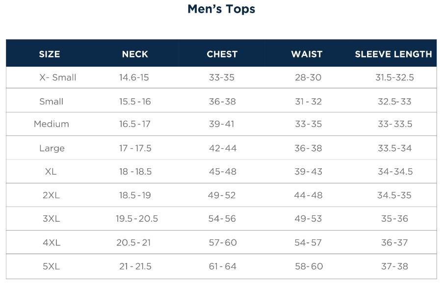Select the Medium size label

[x=52, y=124]
